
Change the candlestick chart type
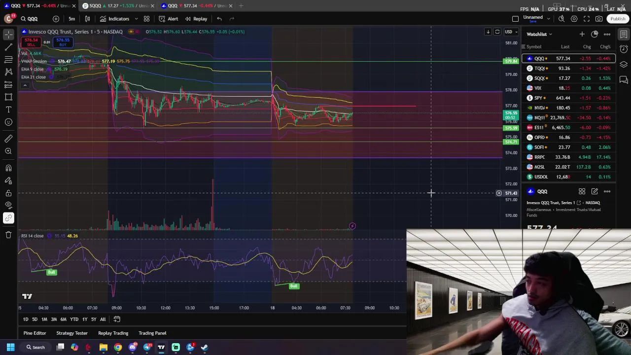click(87, 19)
